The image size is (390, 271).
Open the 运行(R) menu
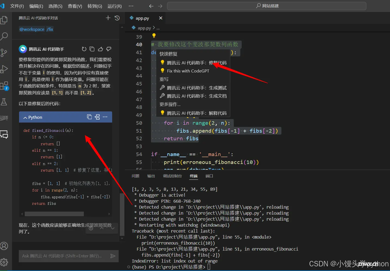coord(115,6)
